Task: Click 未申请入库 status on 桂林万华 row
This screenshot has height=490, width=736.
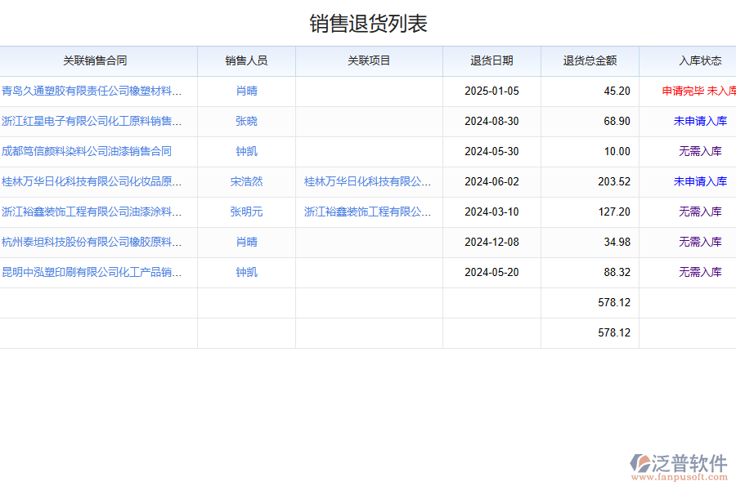Action: pyautogui.click(x=698, y=181)
